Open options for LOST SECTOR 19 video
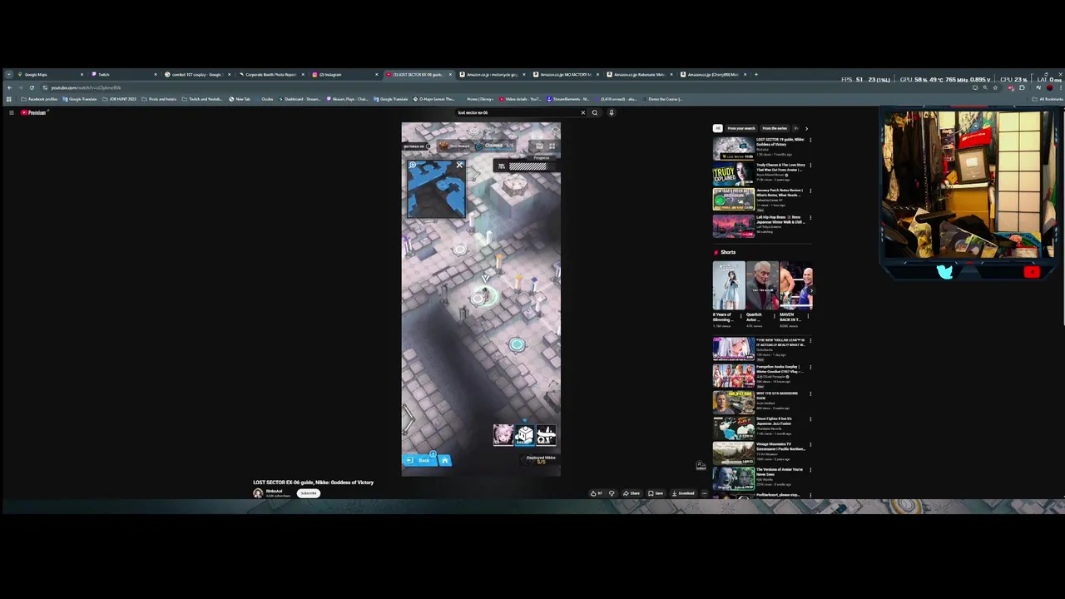The width and height of the screenshot is (1065, 599). point(810,140)
